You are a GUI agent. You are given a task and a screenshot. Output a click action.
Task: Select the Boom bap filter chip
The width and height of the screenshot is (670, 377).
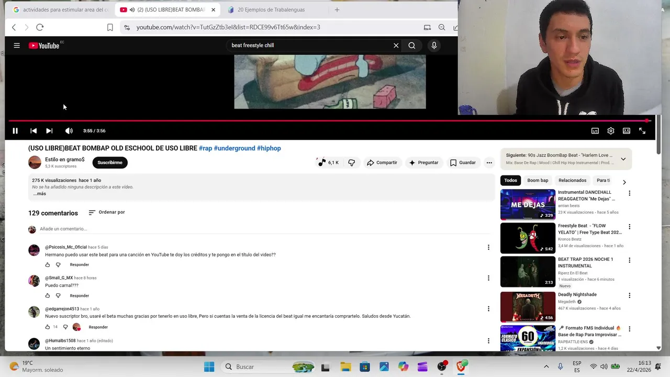(x=538, y=180)
